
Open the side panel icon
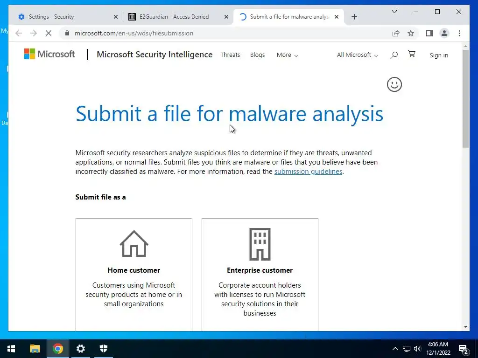429,33
